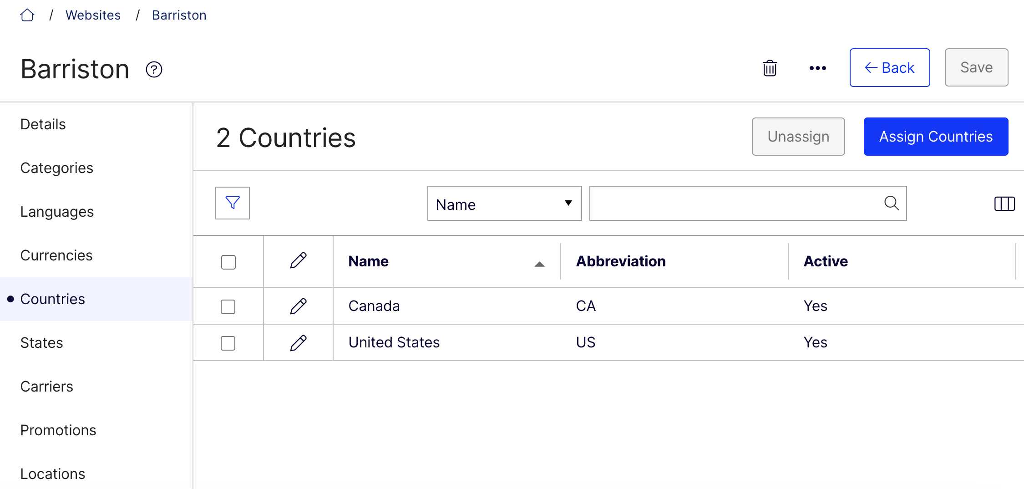Viewport: 1024px width, 489px height.
Task: Open the column settings icon
Action: (1004, 204)
